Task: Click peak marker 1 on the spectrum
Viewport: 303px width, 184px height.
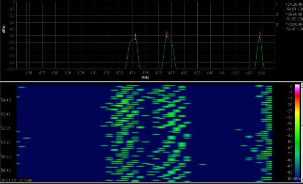Action: [x=135, y=39]
